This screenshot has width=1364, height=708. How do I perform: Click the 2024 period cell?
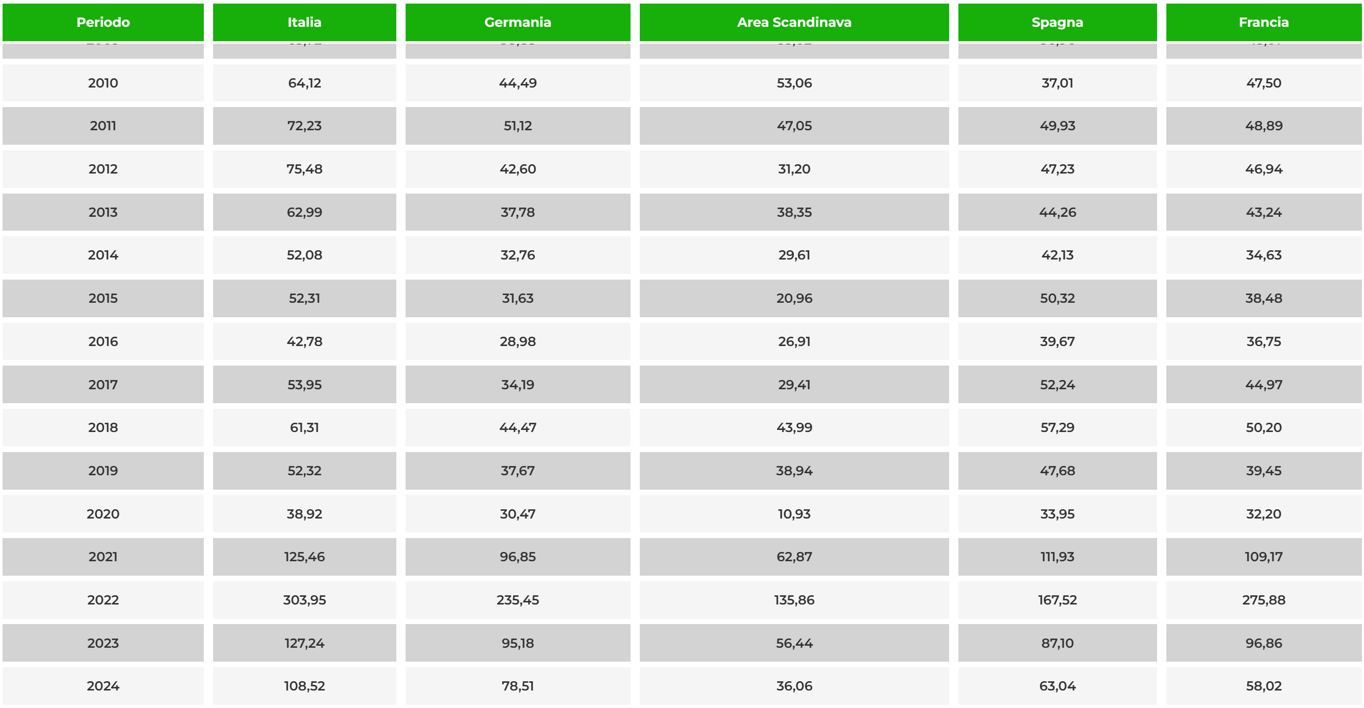point(103,686)
